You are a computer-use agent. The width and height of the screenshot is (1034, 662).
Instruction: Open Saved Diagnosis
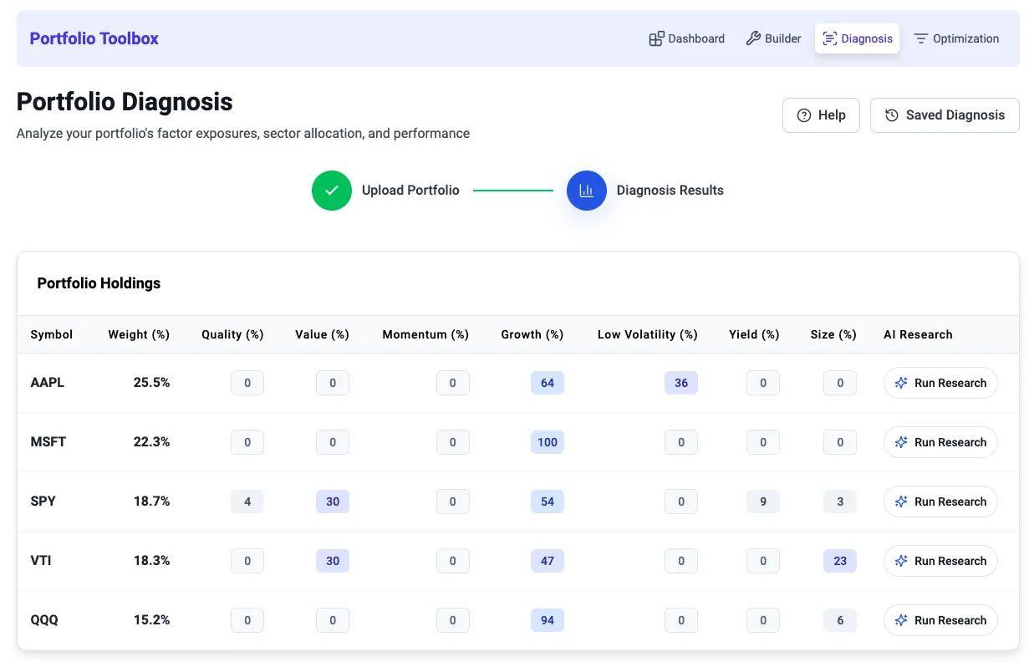tap(945, 115)
